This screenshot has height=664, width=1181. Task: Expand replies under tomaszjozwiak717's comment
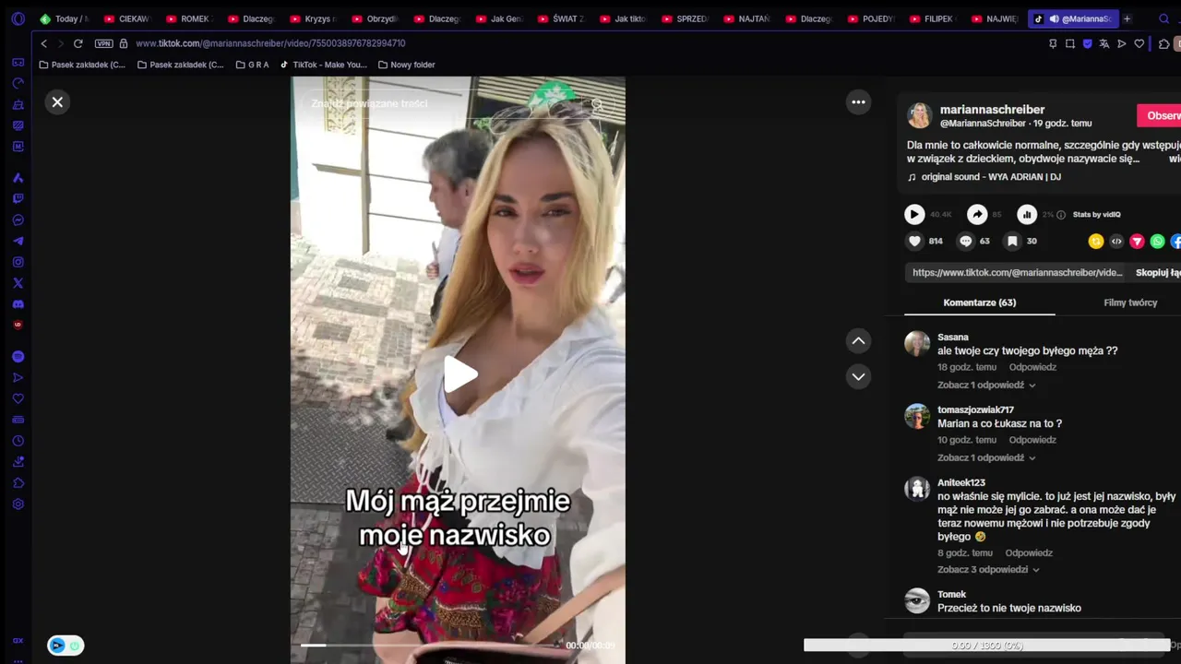pyautogui.click(x=986, y=458)
